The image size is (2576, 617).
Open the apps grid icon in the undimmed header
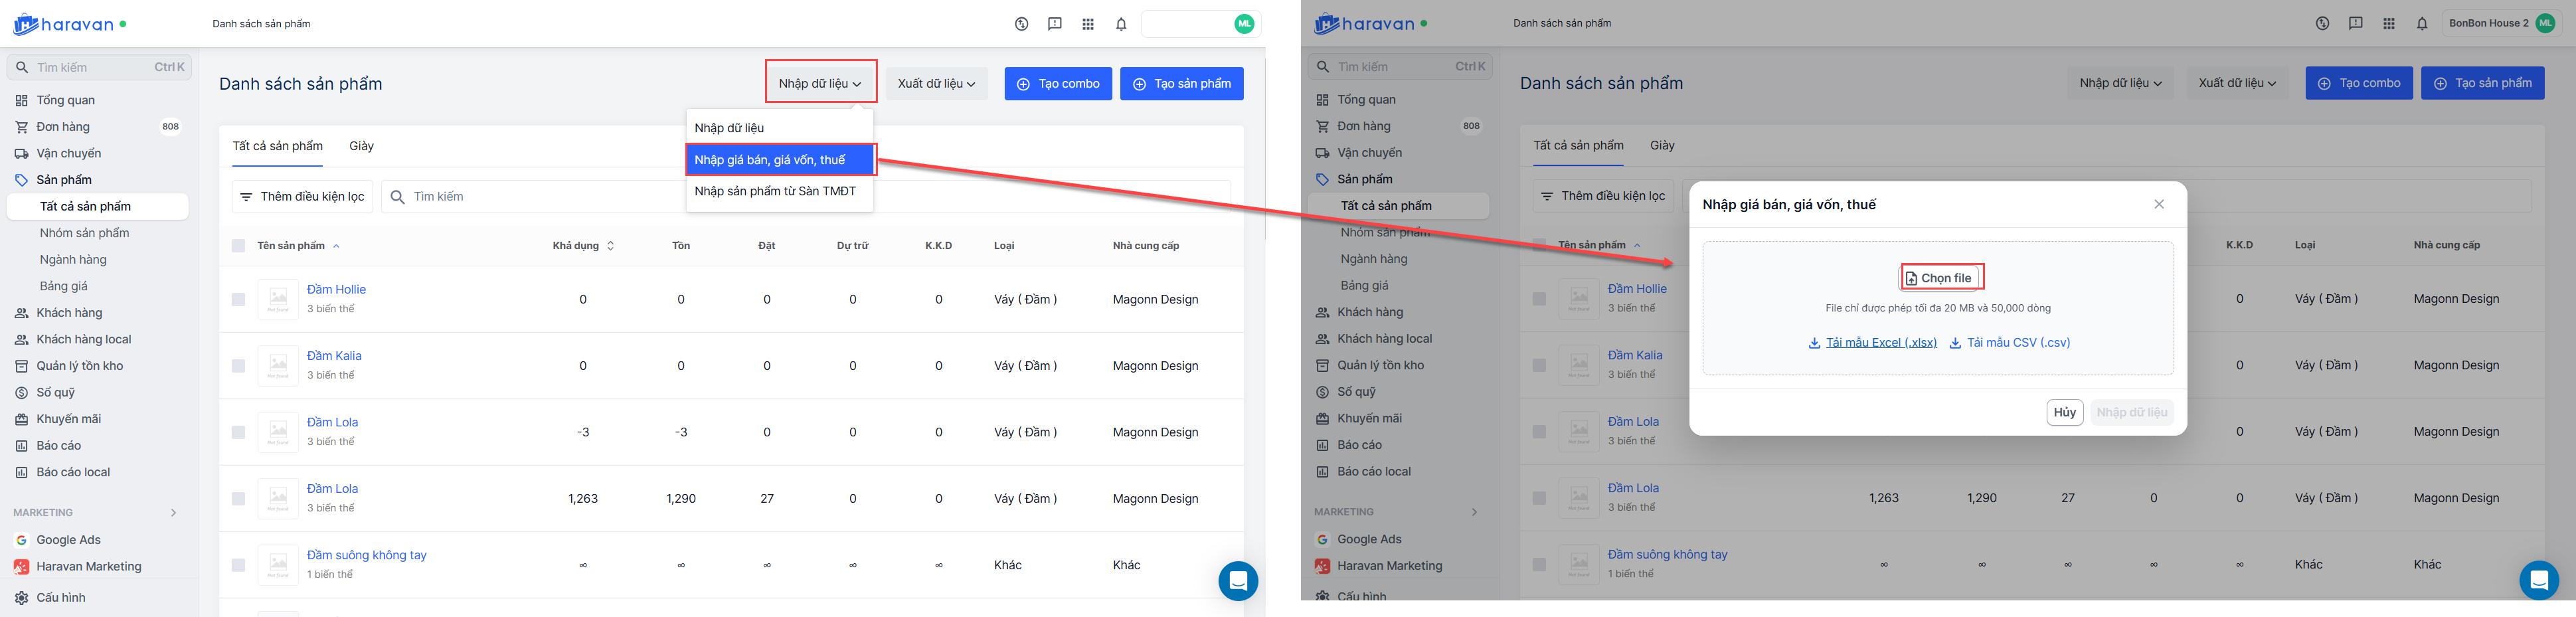[1088, 24]
